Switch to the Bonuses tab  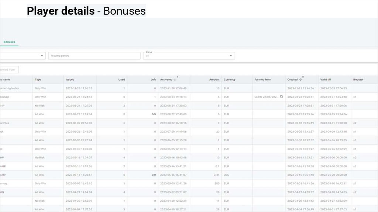[x=9, y=42]
